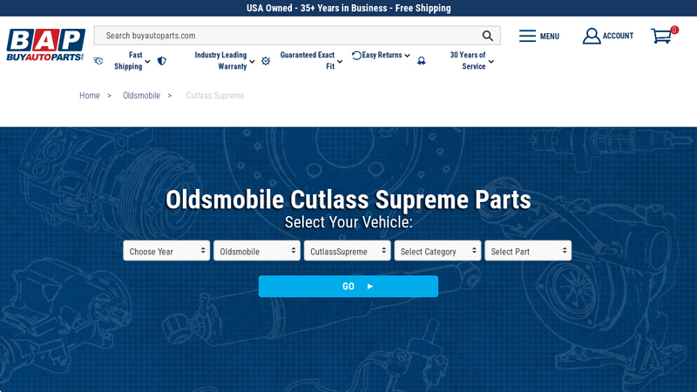Click the easy returns arrow icon

click(356, 56)
